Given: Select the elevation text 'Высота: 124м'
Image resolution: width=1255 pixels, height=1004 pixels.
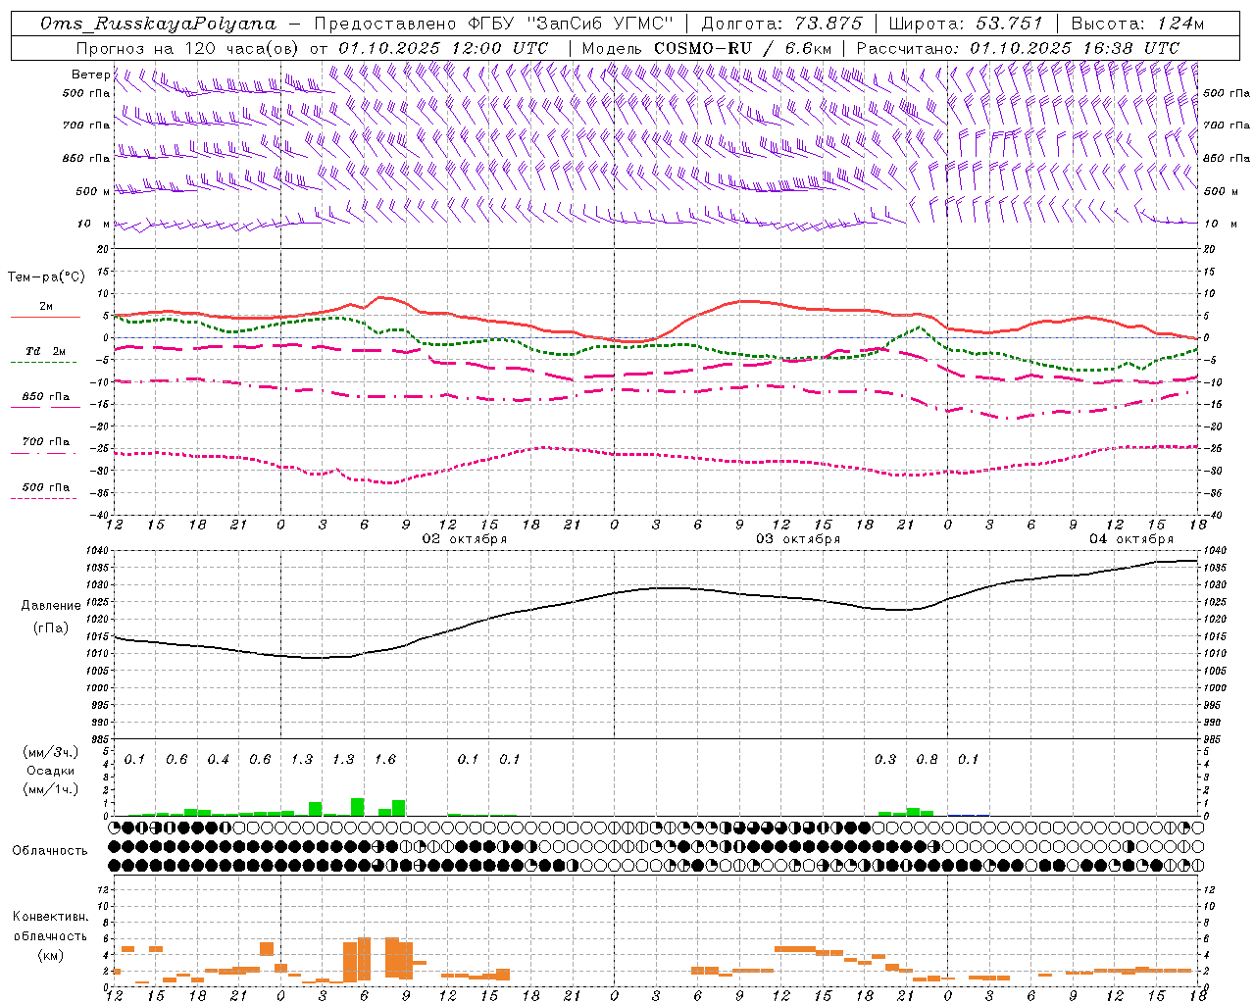Looking at the screenshot, I should click(1137, 24).
